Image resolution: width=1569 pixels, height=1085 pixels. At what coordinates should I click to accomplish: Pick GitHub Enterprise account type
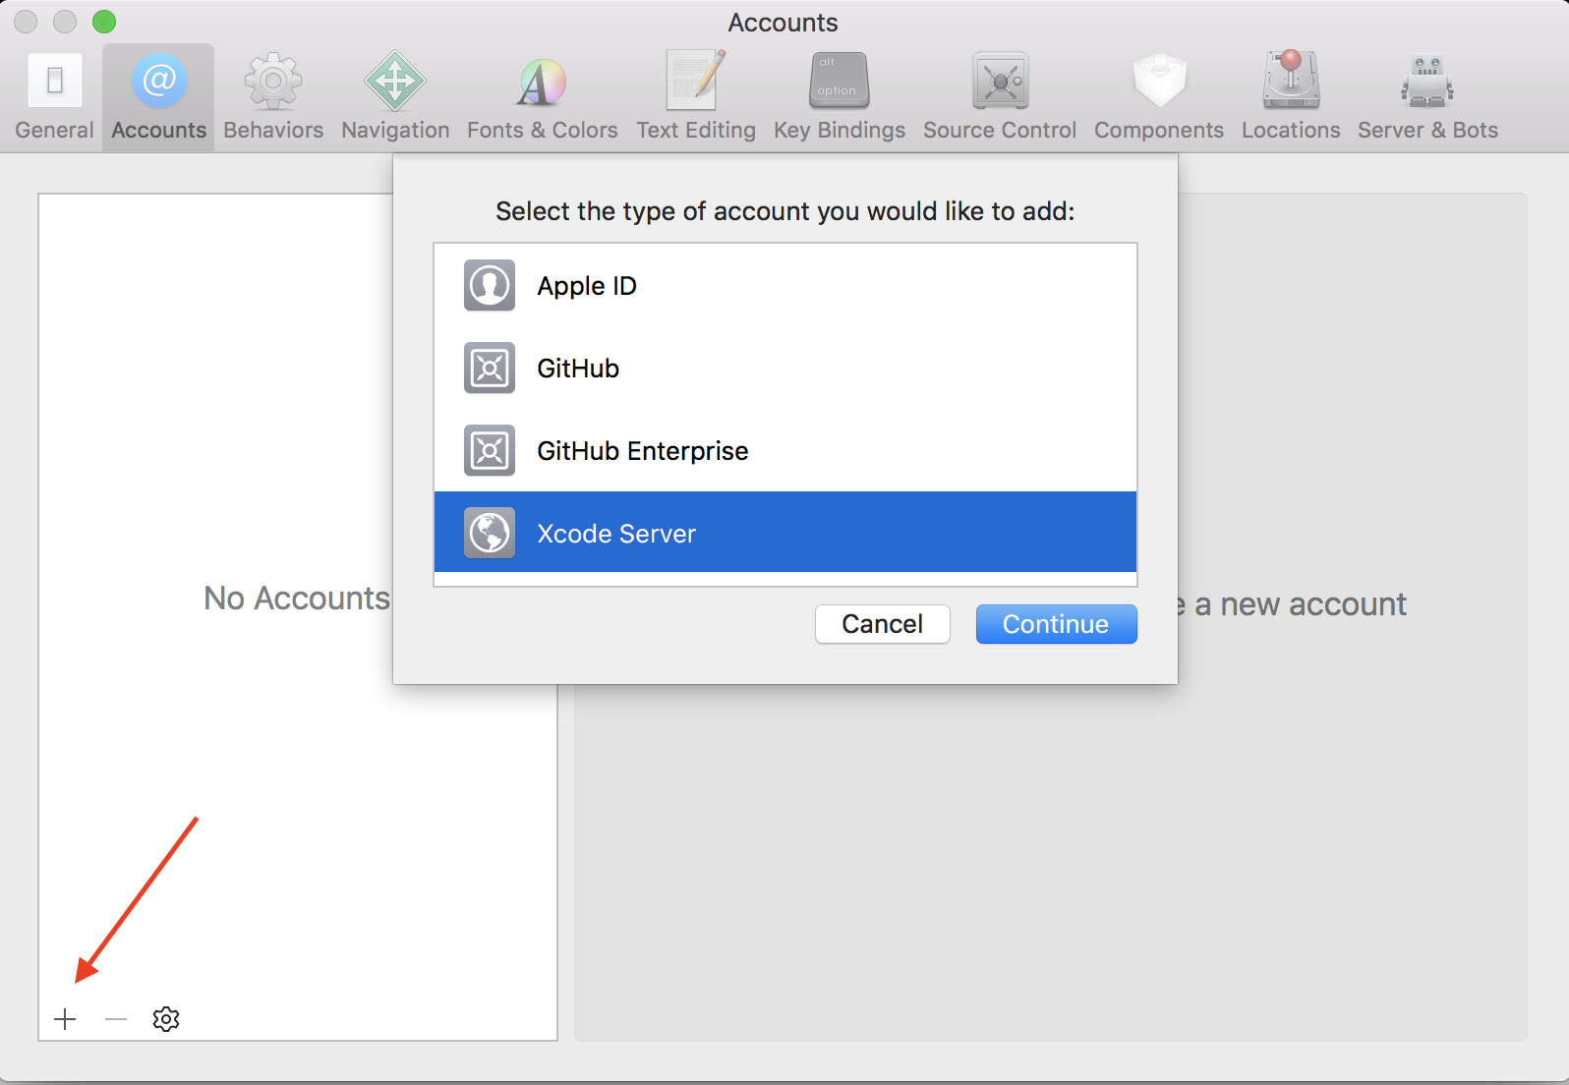[785, 451]
